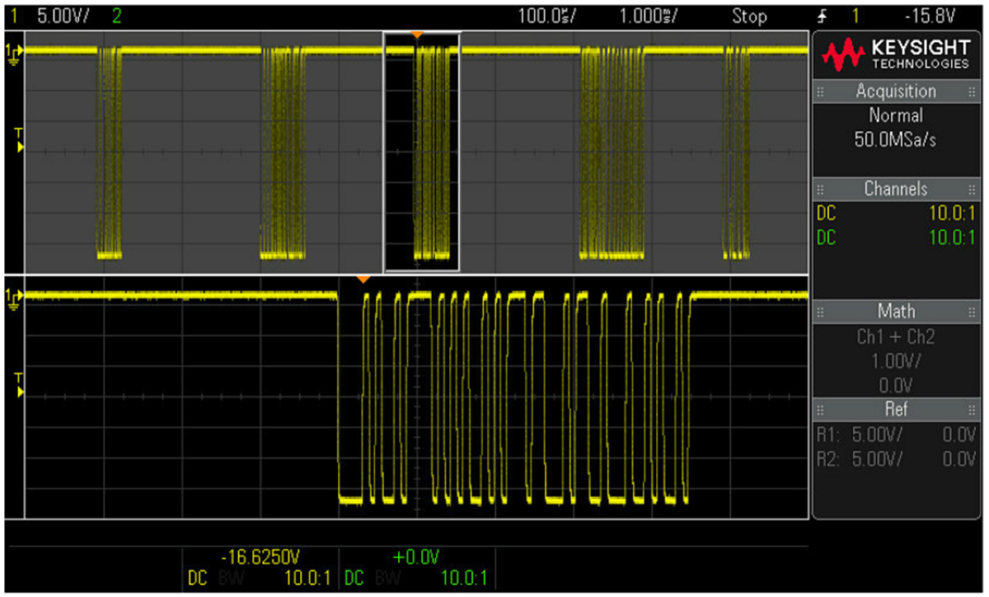The width and height of the screenshot is (989, 597).
Task: Open the Math panel header
Action: pyautogui.click(x=895, y=312)
